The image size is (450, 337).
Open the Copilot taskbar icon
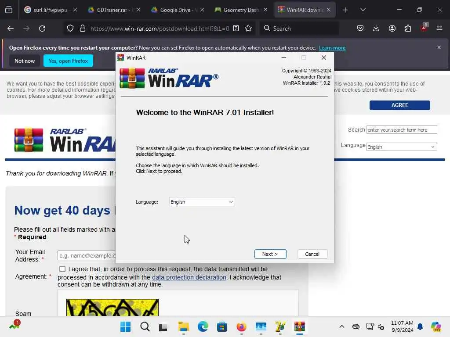point(436,326)
